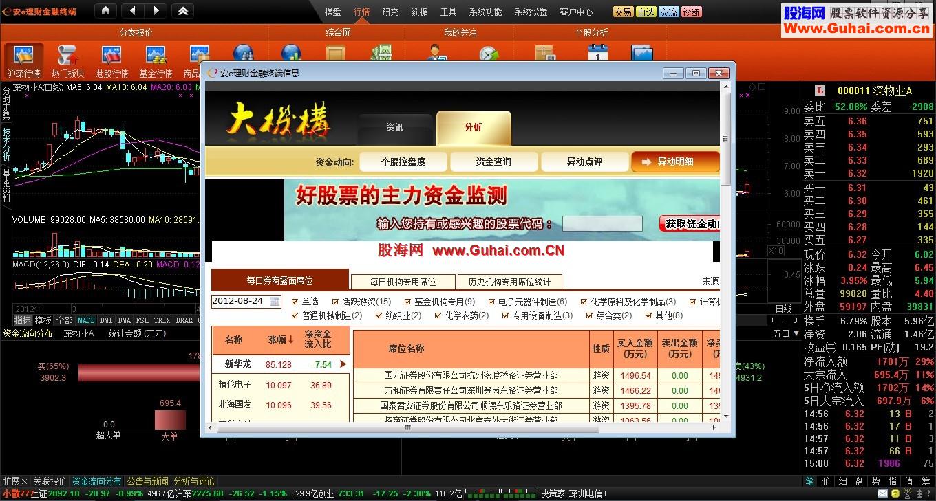This screenshot has width=936, height=501.
Task: Click the red L icon beside 000011
Action: [x=820, y=91]
